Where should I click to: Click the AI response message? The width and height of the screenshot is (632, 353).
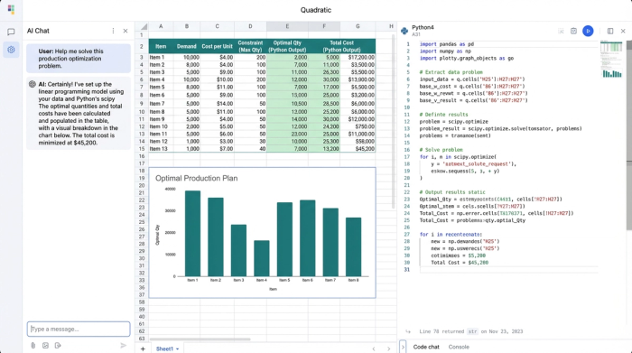79,113
